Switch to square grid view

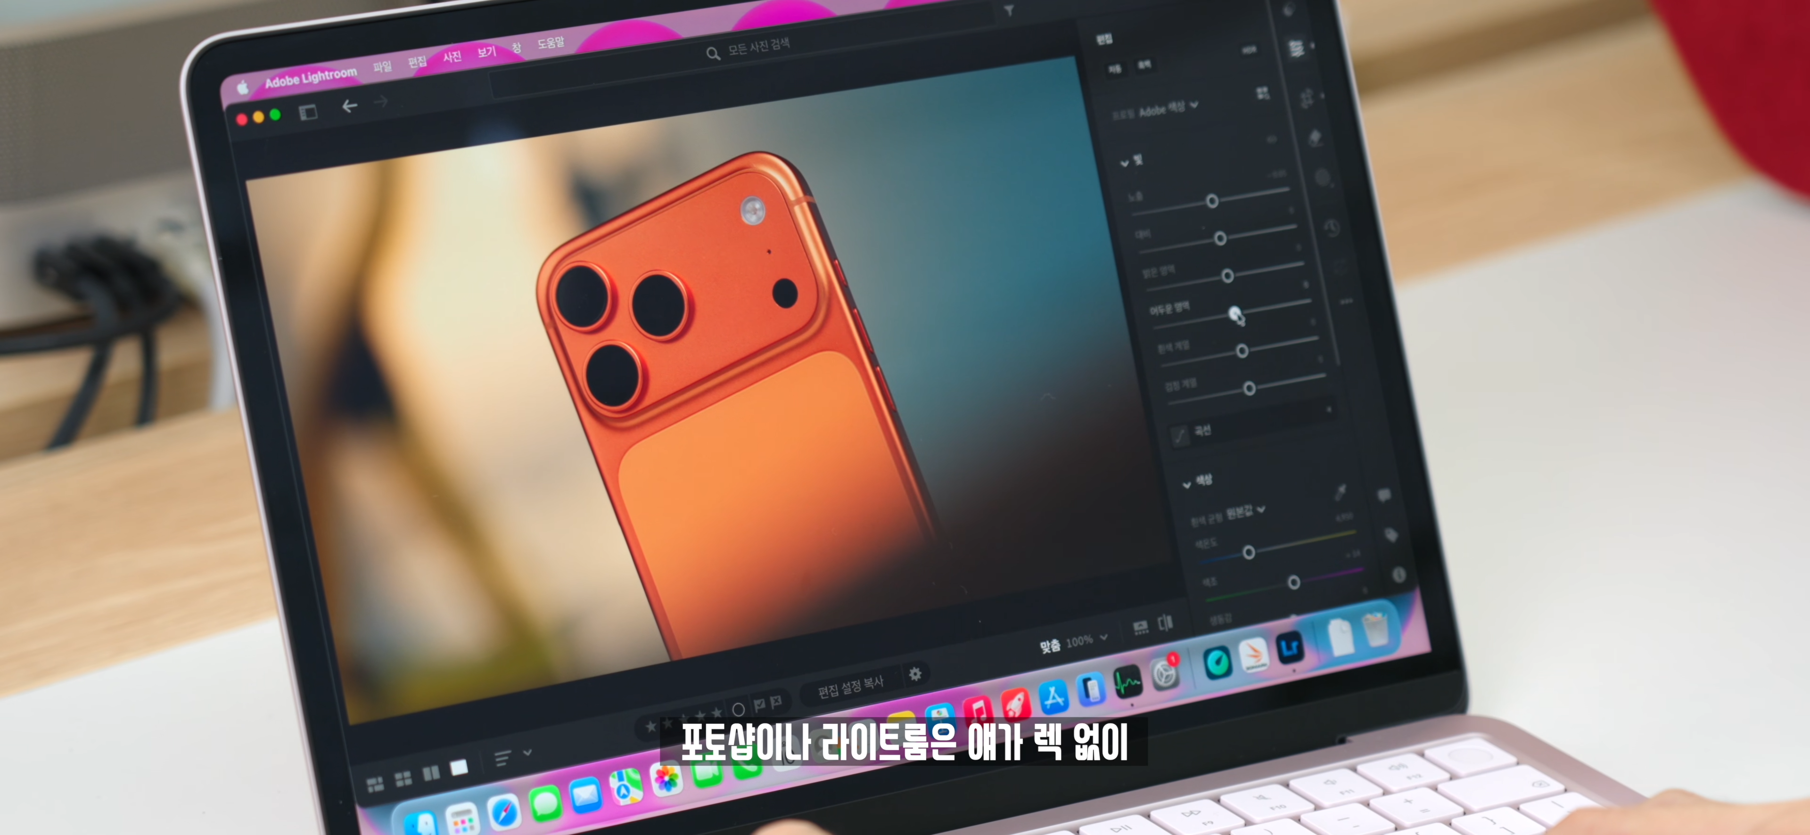point(403,778)
